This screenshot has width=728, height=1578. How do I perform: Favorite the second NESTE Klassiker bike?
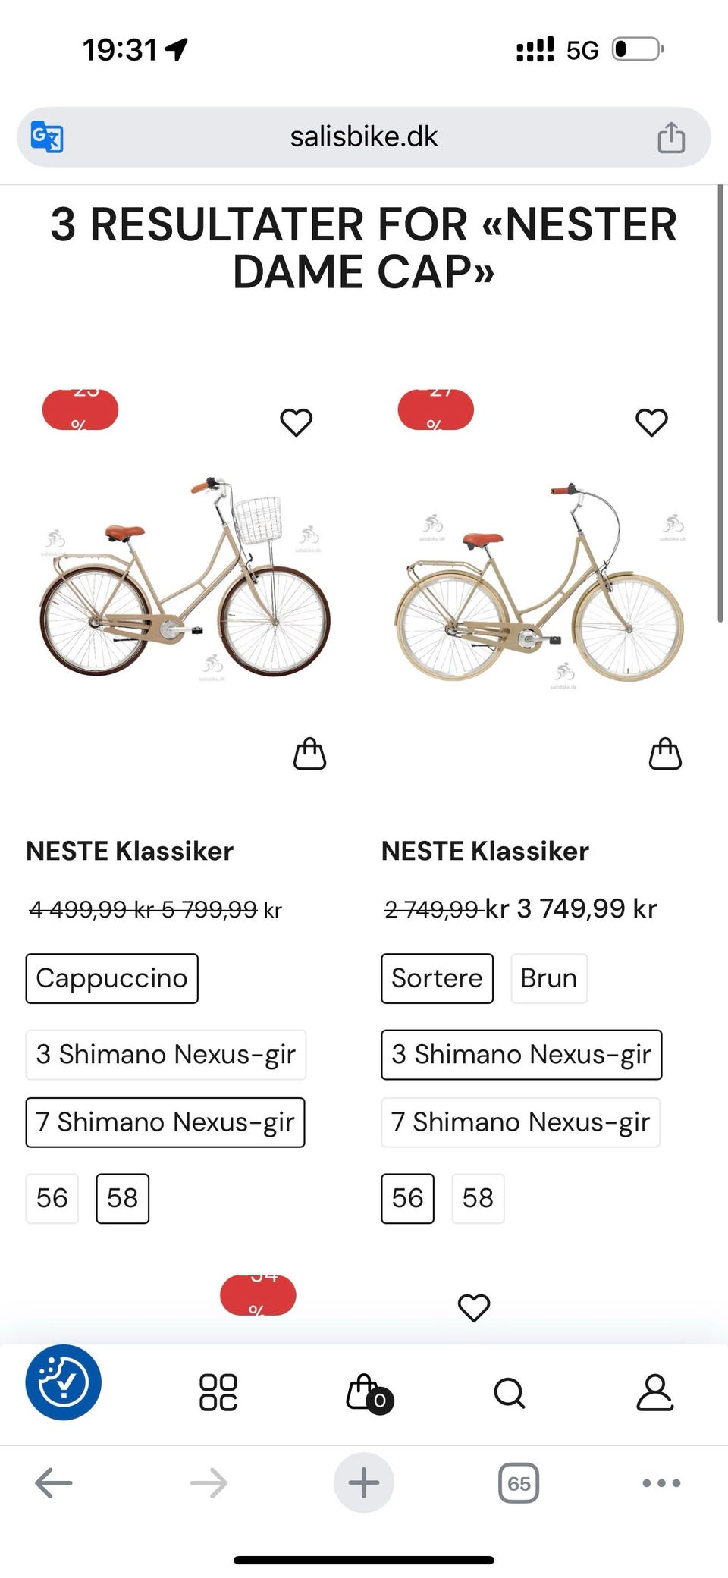coord(651,422)
